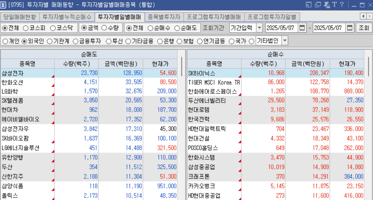This screenshot has height=200, width=373.
Task: Select the 크래프톤 row
Action: click(x=276, y=177)
